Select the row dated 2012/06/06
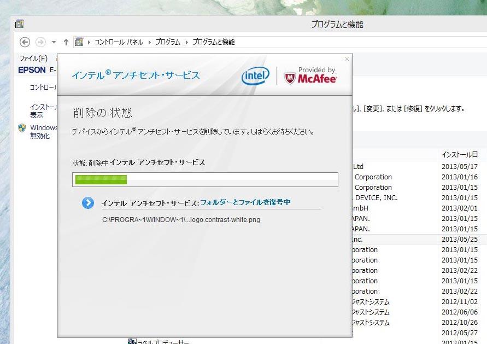 tap(420, 312)
